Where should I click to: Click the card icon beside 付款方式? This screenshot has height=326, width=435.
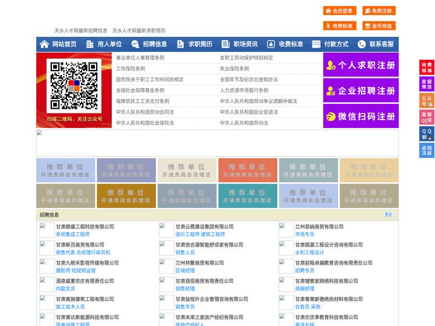316,44
